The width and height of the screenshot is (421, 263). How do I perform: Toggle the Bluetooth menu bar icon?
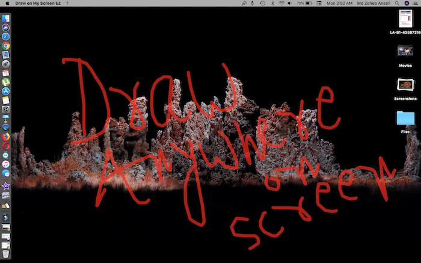272,4
